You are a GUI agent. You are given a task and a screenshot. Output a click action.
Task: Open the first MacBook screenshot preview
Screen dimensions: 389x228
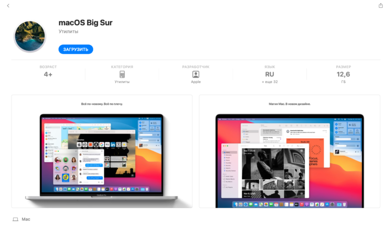(102, 151)
